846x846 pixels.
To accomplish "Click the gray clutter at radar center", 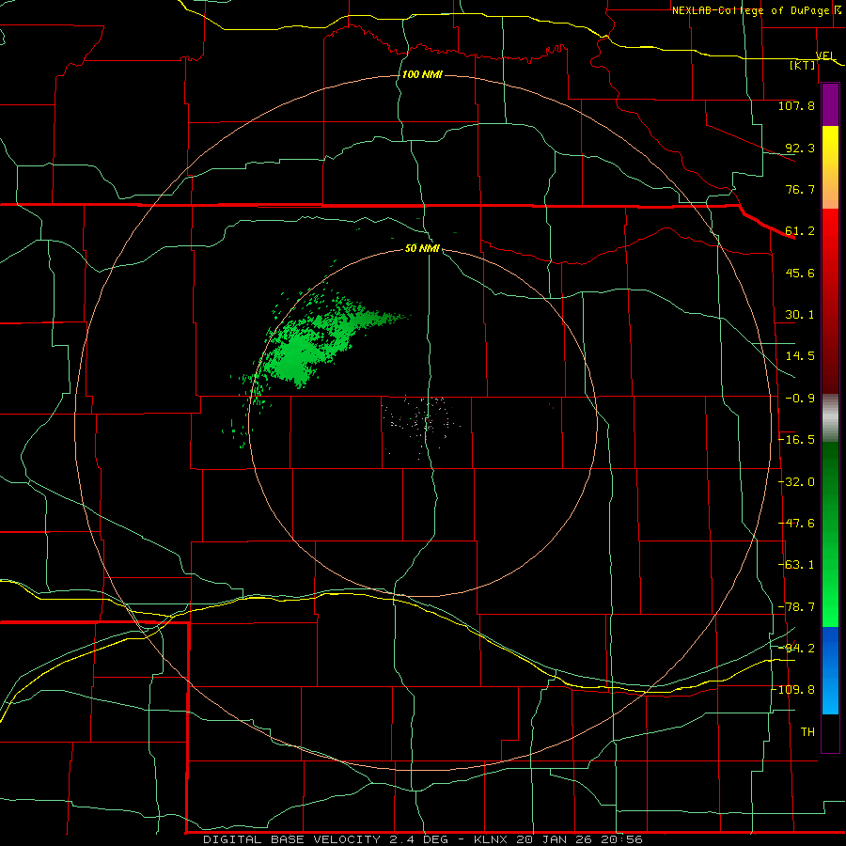I will click(x=424, y=424).
